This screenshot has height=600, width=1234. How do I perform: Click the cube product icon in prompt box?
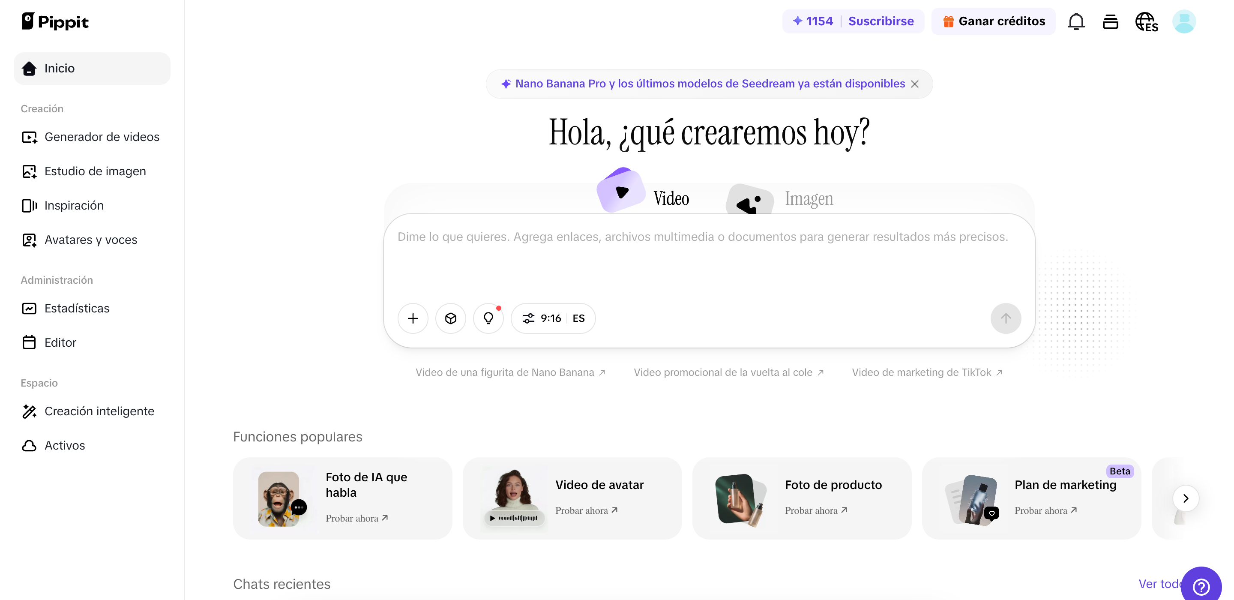tap(450, 318)
